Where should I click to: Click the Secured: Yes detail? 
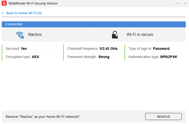tap(16, 49)
